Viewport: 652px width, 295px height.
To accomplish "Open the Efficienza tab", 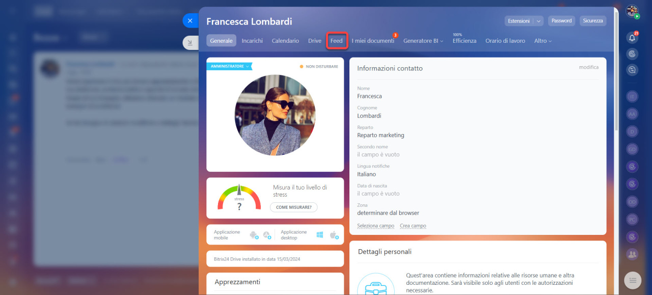I will 465,41.
